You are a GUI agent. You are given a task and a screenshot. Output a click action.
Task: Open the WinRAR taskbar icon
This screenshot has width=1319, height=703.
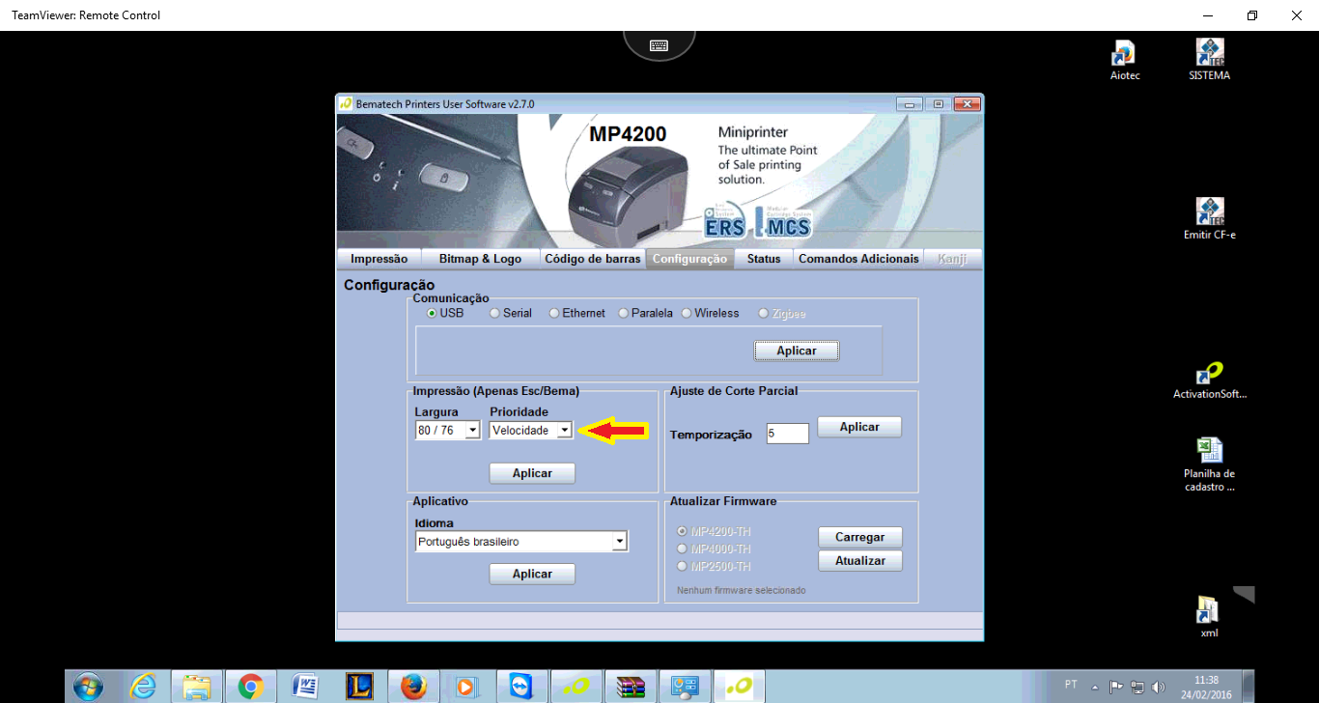631,687
